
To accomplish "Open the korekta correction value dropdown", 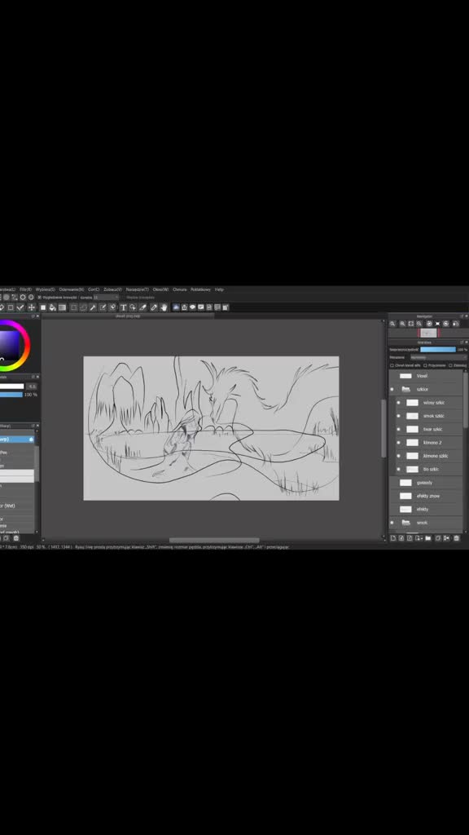I will coord(105,297).
